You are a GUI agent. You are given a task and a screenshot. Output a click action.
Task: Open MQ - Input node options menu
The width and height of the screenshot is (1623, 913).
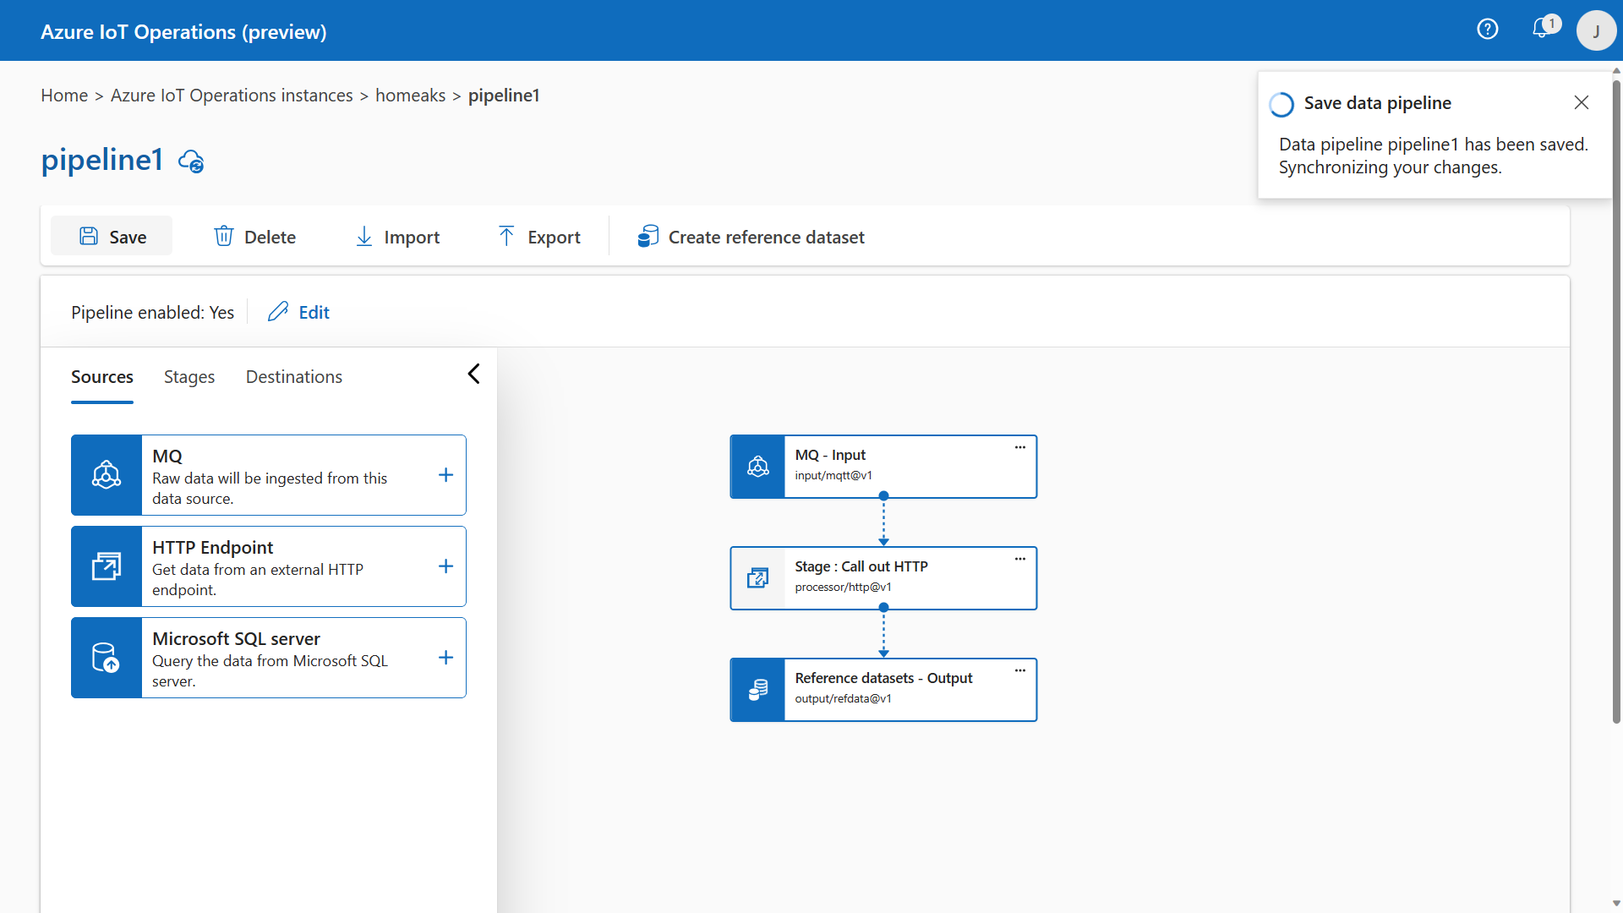coord(1020,447)
